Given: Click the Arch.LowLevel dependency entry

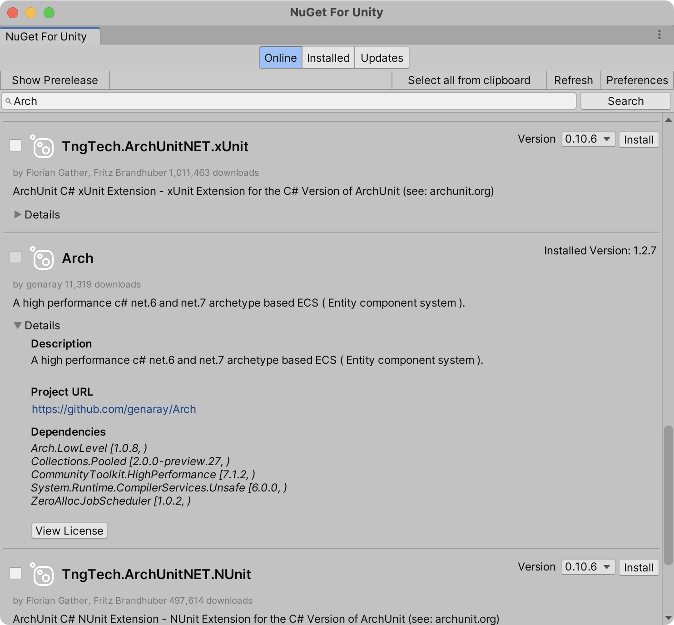Looking at the screenshot, I should [x=89, y=448].
